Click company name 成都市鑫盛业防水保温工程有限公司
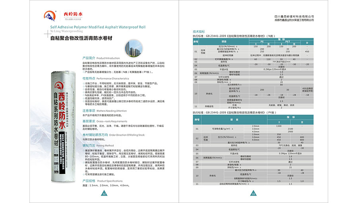 pyautogui.click(x=294, y=20)
